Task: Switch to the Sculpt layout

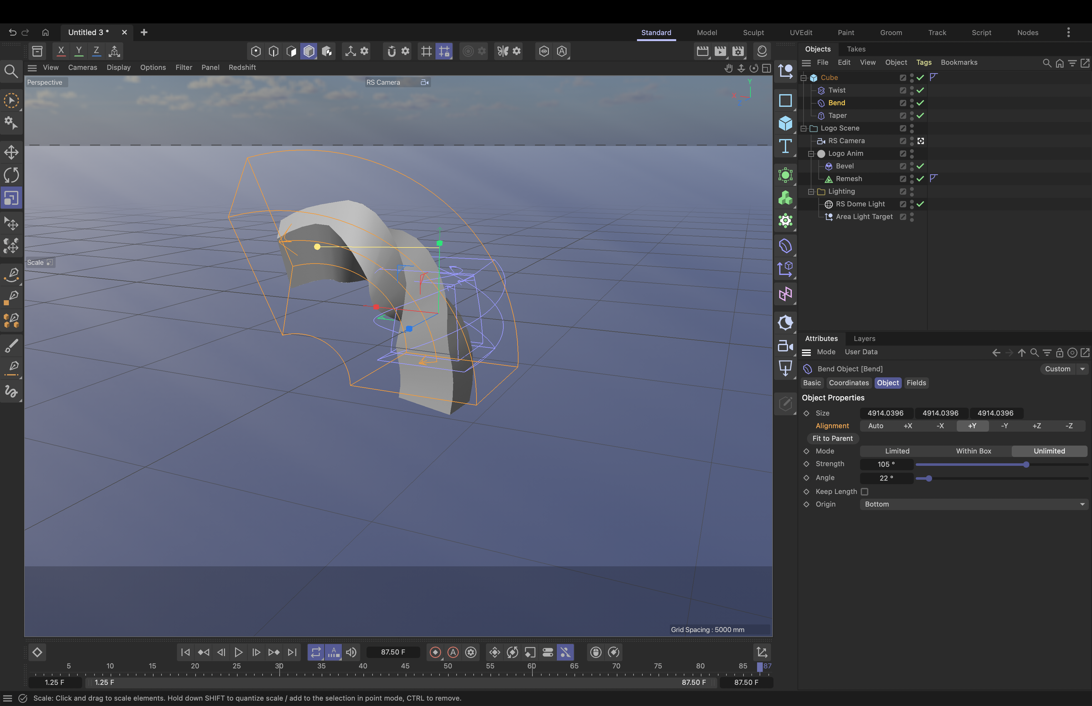Action: (753, 33)
